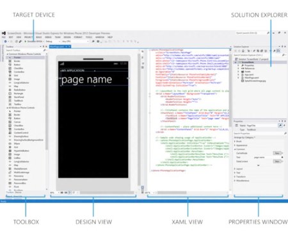Viewport: 288px width, 237px height.
Task: Select the Canvas control in the Toolbox
Action: coord(17,122)
